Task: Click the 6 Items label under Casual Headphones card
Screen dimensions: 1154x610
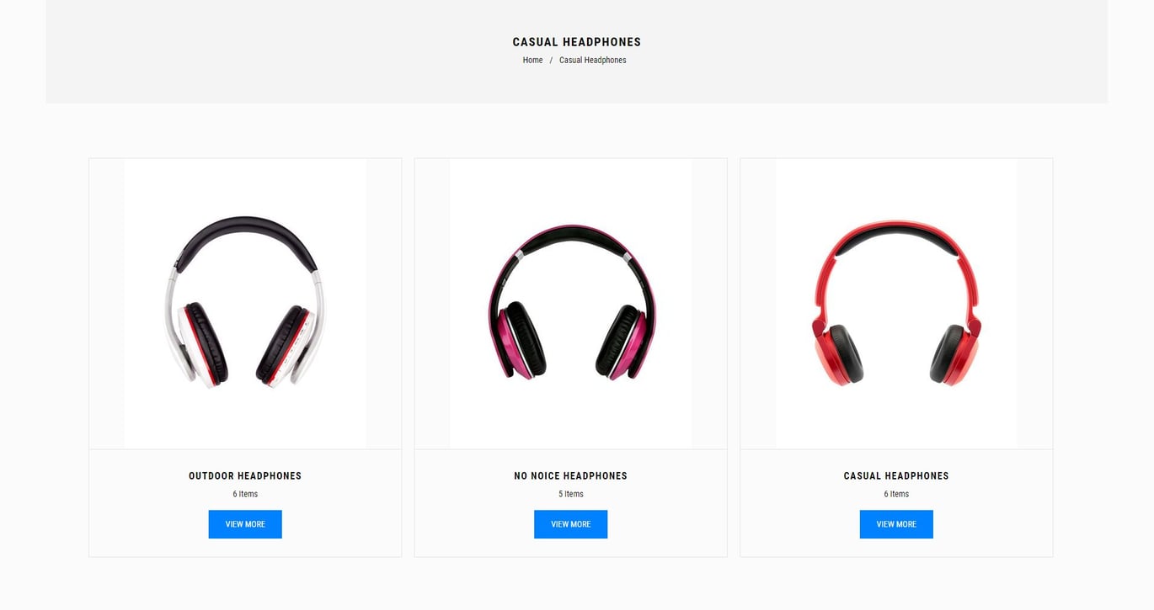Action: point(896,494)
